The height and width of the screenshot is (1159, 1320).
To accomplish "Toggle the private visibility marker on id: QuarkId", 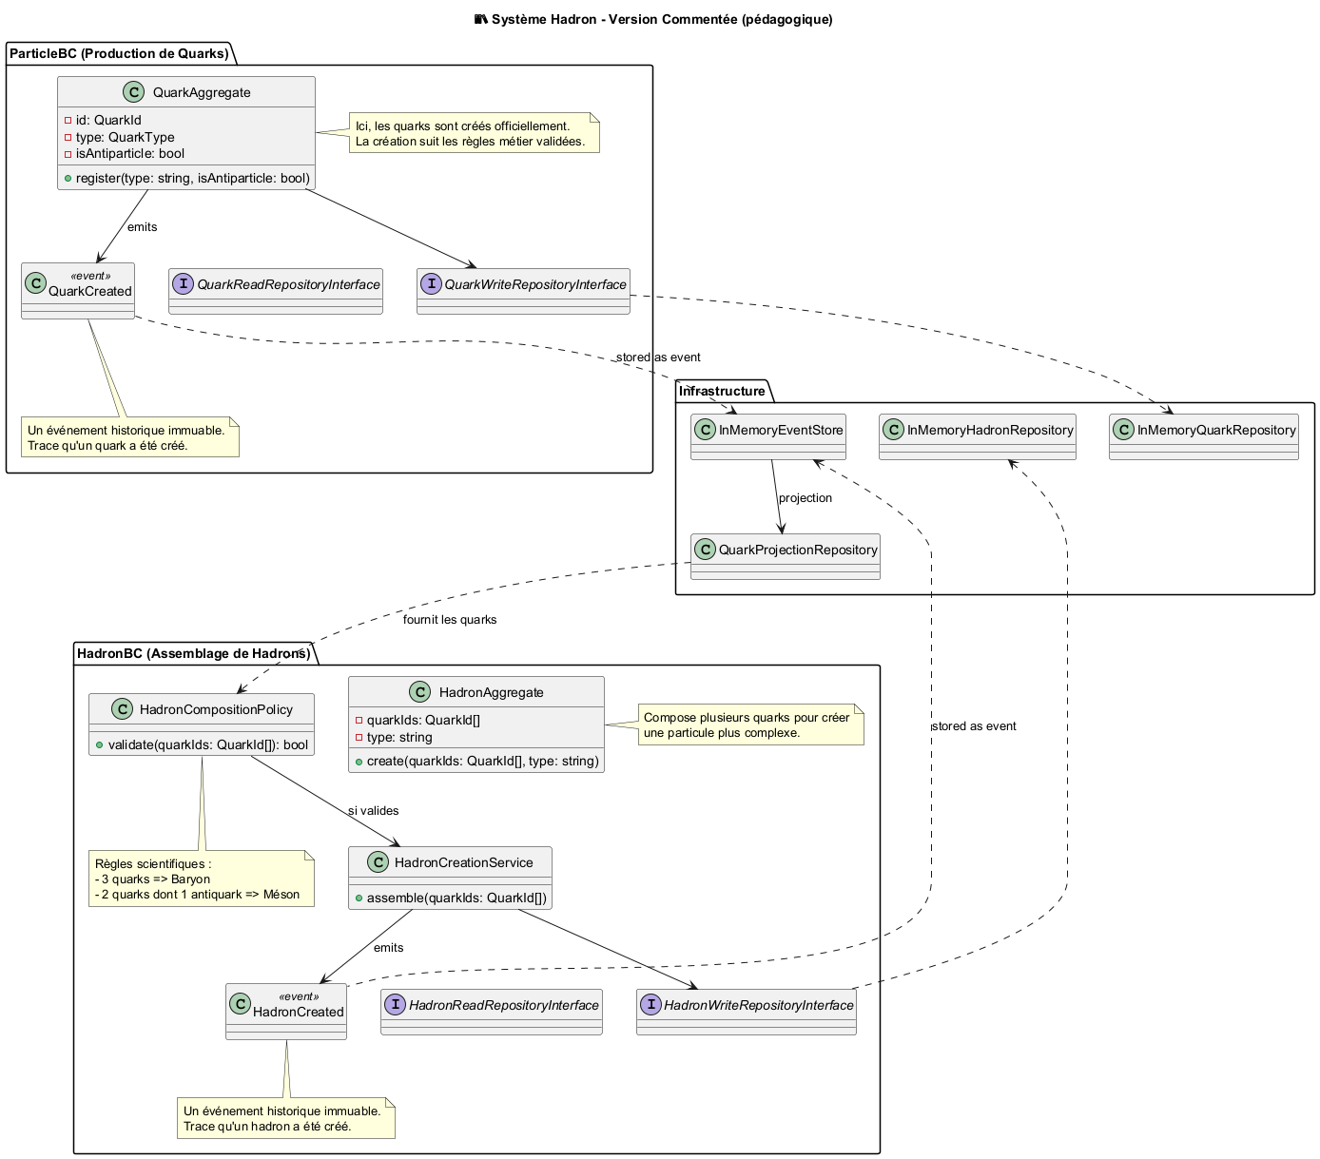I will pos(66,121).
